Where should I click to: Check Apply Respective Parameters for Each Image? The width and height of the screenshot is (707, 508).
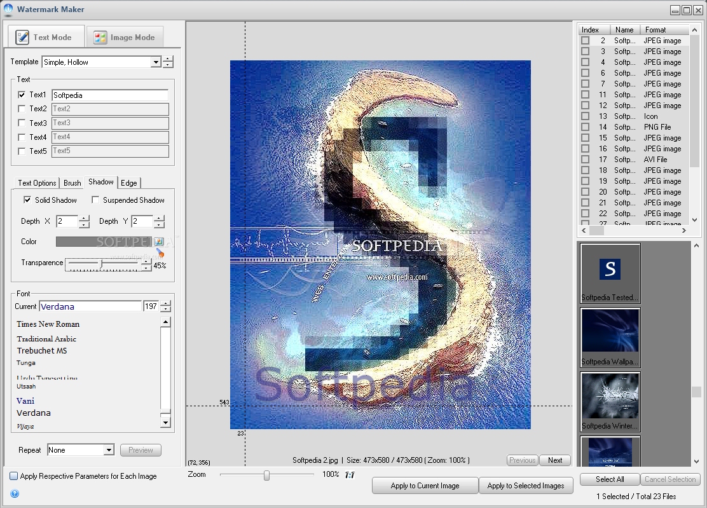[x=14, y=476]
